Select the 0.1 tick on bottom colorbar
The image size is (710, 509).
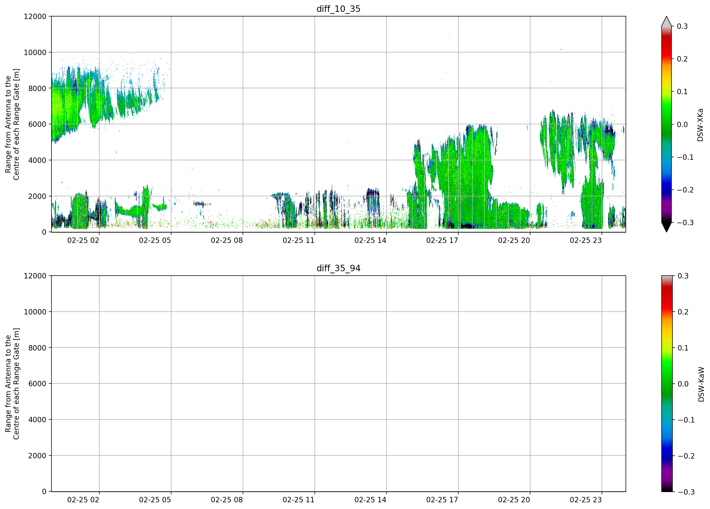683,348
